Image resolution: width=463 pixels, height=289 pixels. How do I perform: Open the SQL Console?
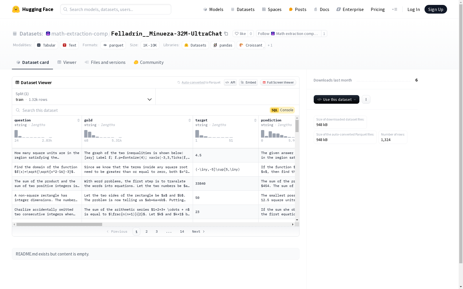(x=282, y=110)
